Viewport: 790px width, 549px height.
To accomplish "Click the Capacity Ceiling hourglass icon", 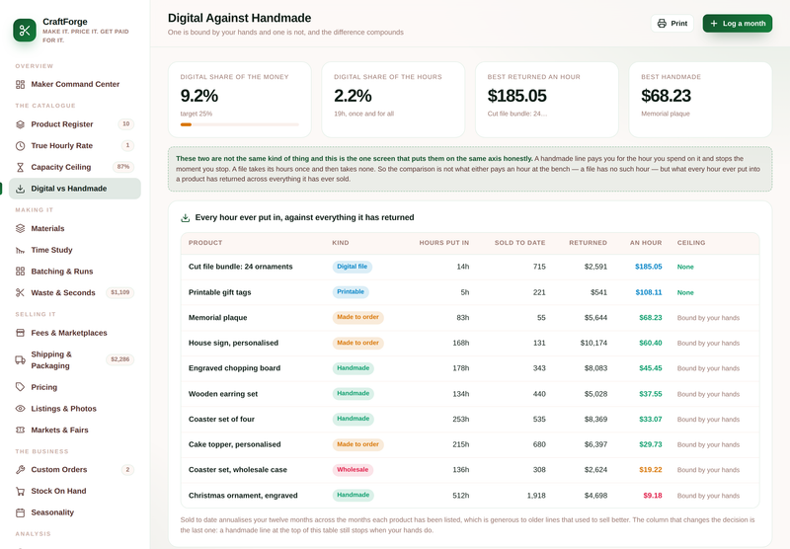I will [x=20, y=167].
